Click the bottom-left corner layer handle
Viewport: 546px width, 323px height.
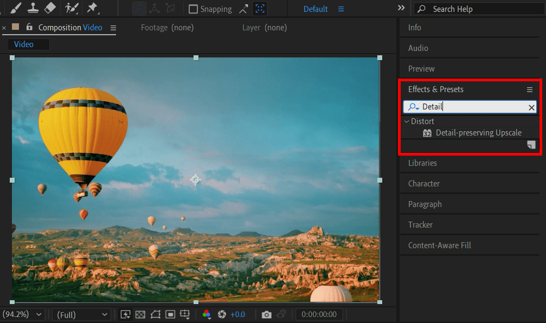coord(12,302)
